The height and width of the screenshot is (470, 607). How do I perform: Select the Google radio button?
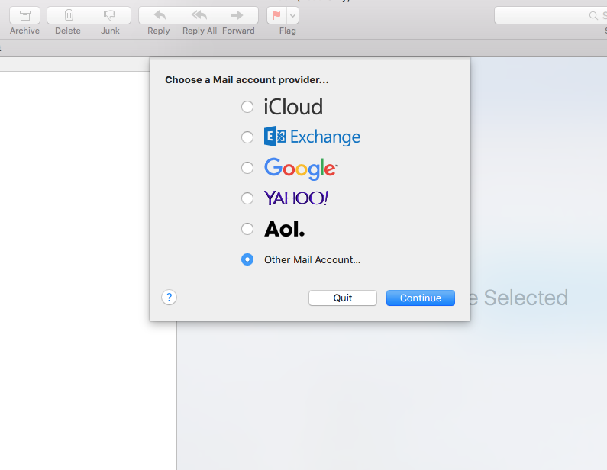coord(247,168)
